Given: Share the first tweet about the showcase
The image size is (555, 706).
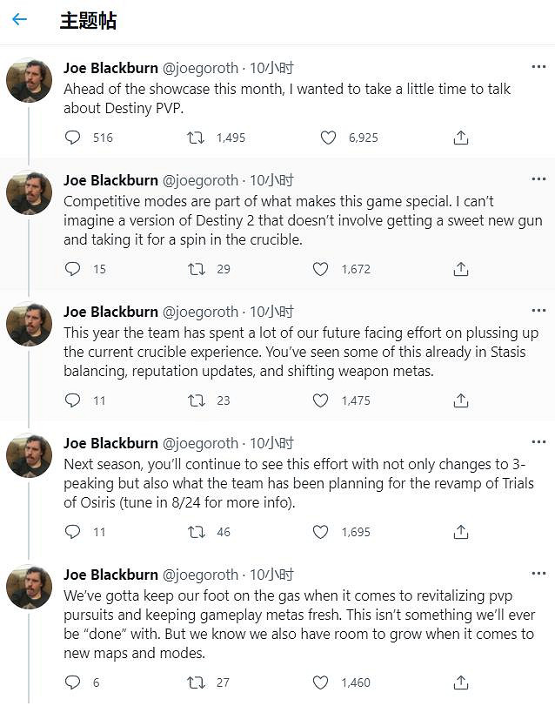Looking at the screenshot, I should pos(461,138).
